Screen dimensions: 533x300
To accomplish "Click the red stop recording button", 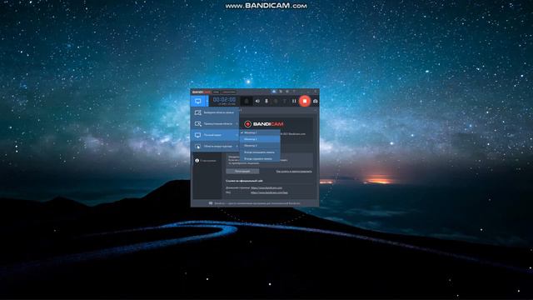I will click(x=305, y=101).
